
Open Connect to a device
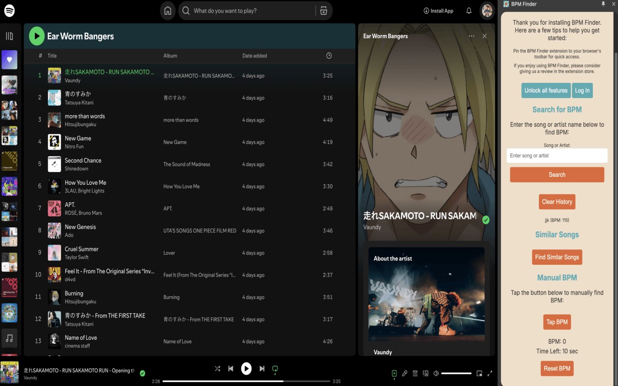point(425,373)
